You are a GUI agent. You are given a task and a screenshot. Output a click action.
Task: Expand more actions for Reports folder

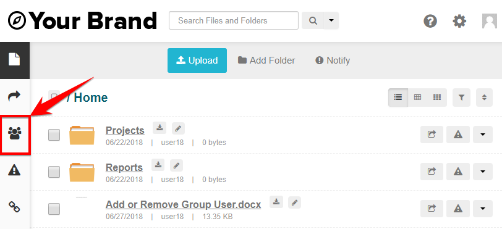click(x=483, y=172)
